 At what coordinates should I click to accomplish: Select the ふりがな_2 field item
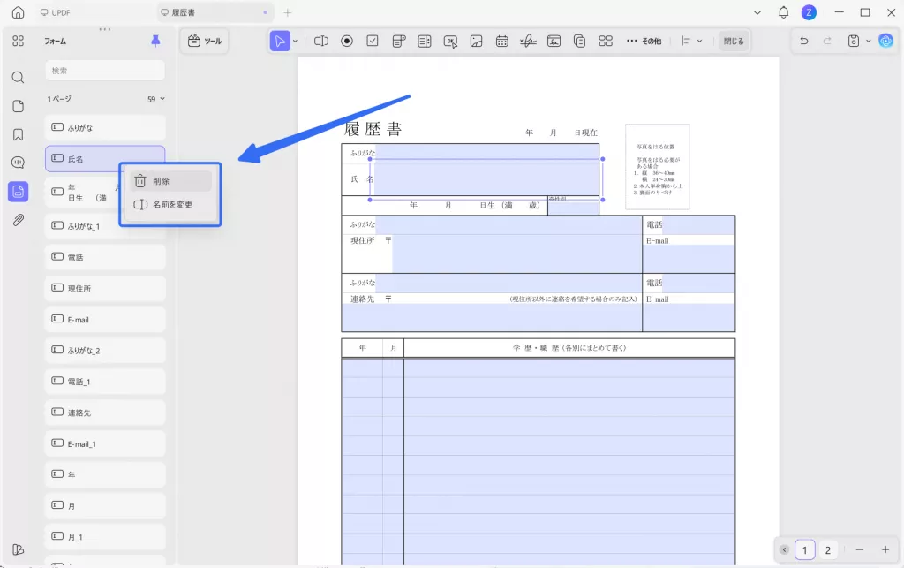click(x=105, y=351)
